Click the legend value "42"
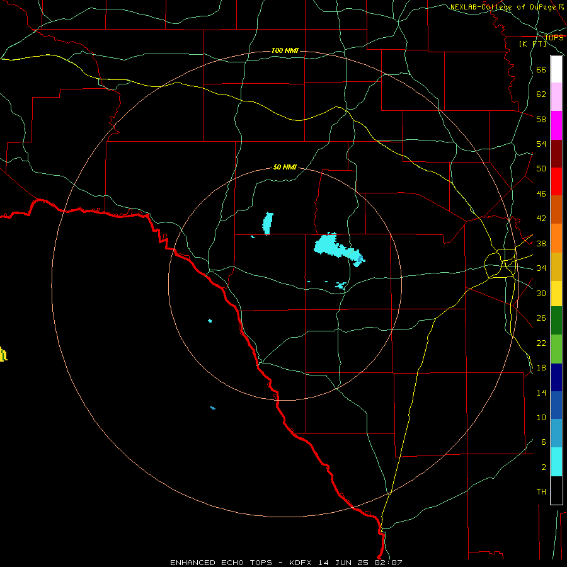 click(541, 219)
